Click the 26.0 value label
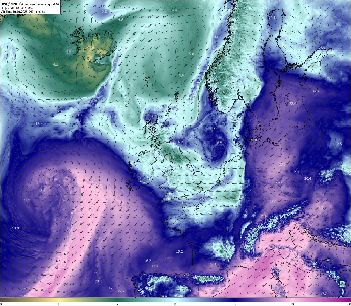Viewport: 351px width, 306px height. [x=273, y=202]
